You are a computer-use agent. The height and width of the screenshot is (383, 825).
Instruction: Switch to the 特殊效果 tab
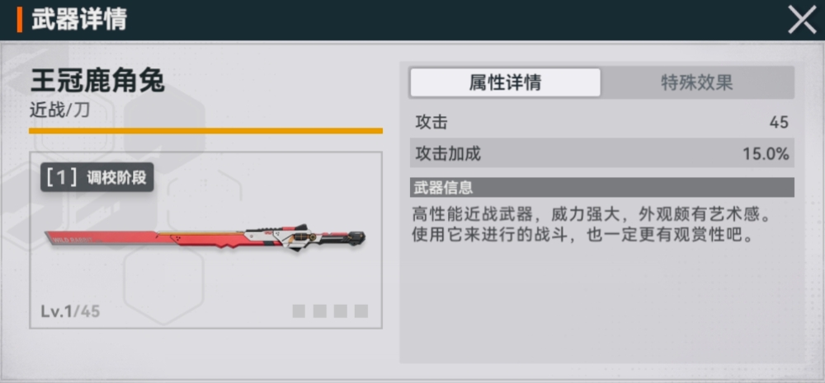point(697,82)
